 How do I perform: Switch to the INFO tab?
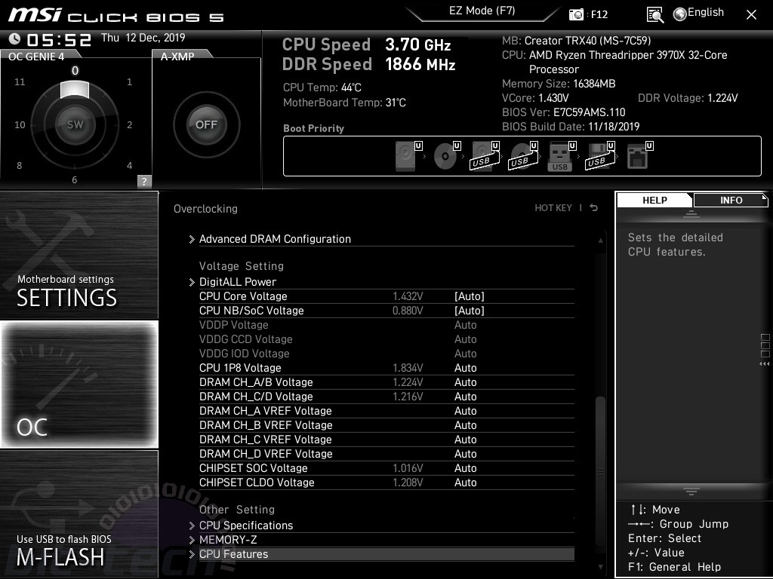coord(731,200)
